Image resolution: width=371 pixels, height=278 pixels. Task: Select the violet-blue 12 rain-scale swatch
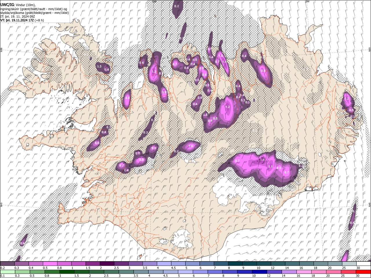274,272
